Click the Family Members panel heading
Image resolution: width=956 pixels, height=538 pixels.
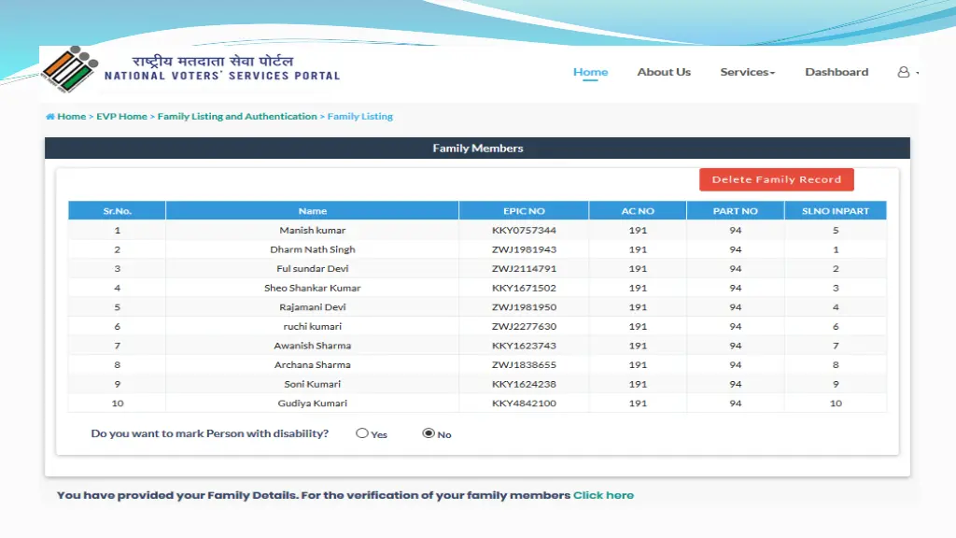coord(477,149)
